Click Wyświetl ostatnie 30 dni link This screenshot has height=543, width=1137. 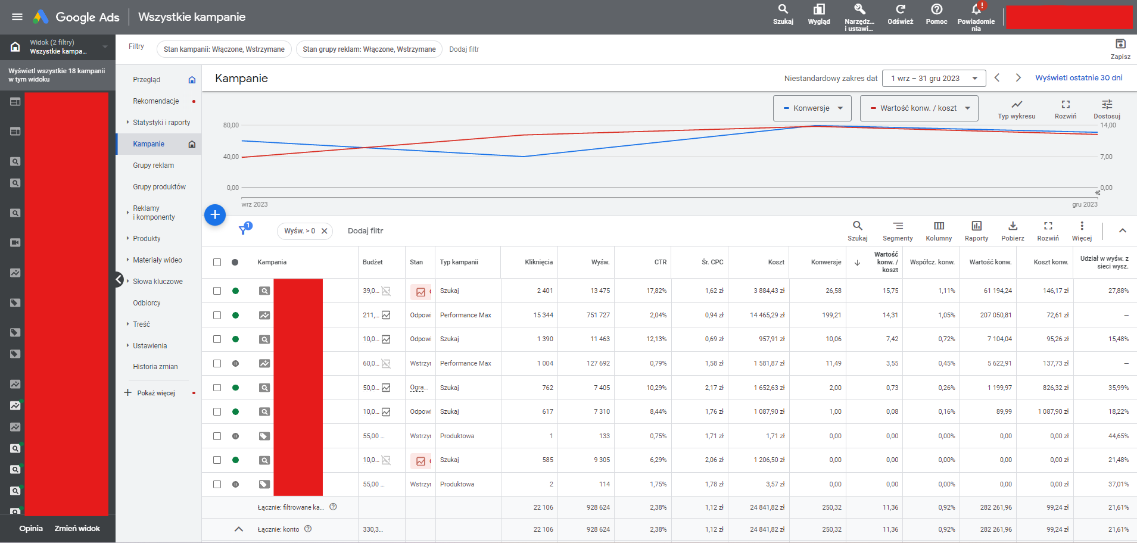(x=1079, y=78)
